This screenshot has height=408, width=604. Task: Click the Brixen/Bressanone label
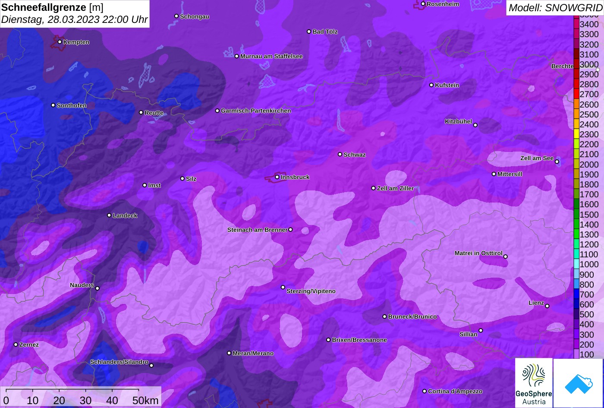359,340
